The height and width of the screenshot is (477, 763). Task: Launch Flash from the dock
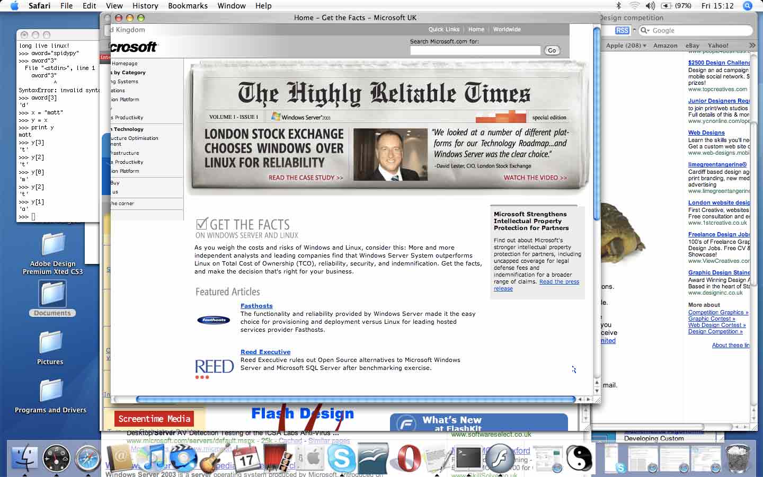pos(499,458)
